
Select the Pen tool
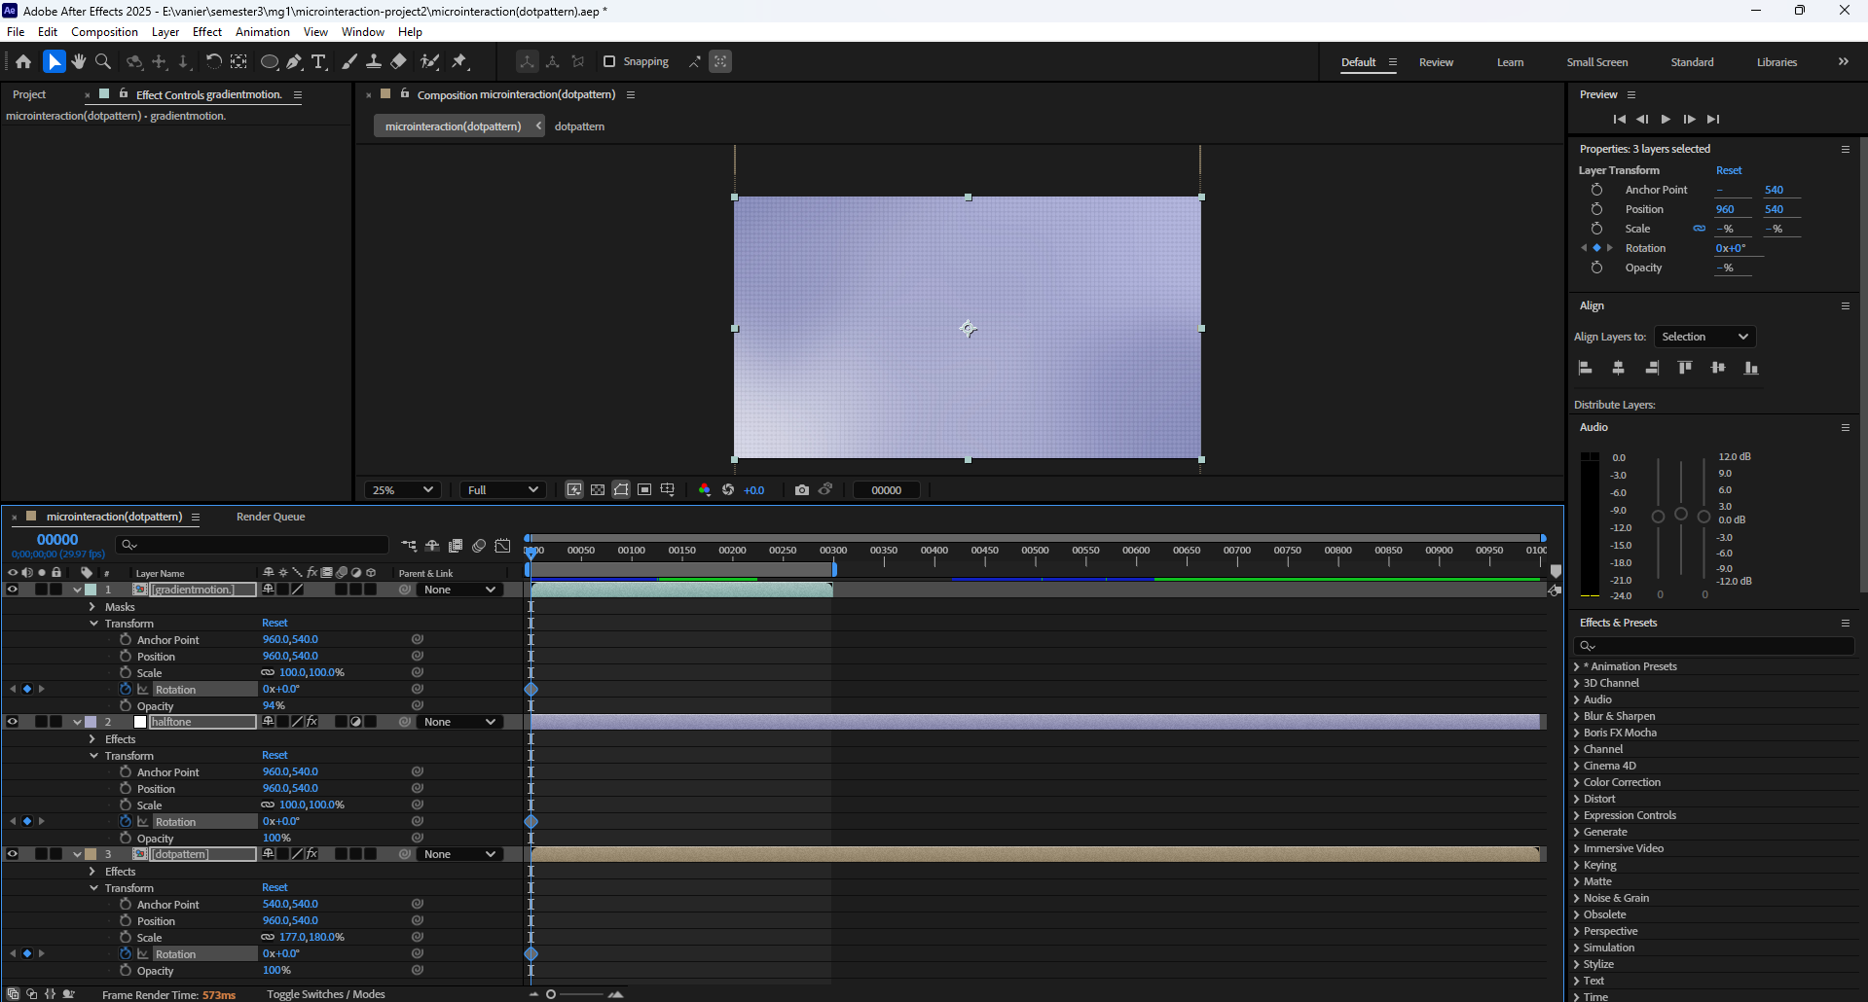[294, 61]
